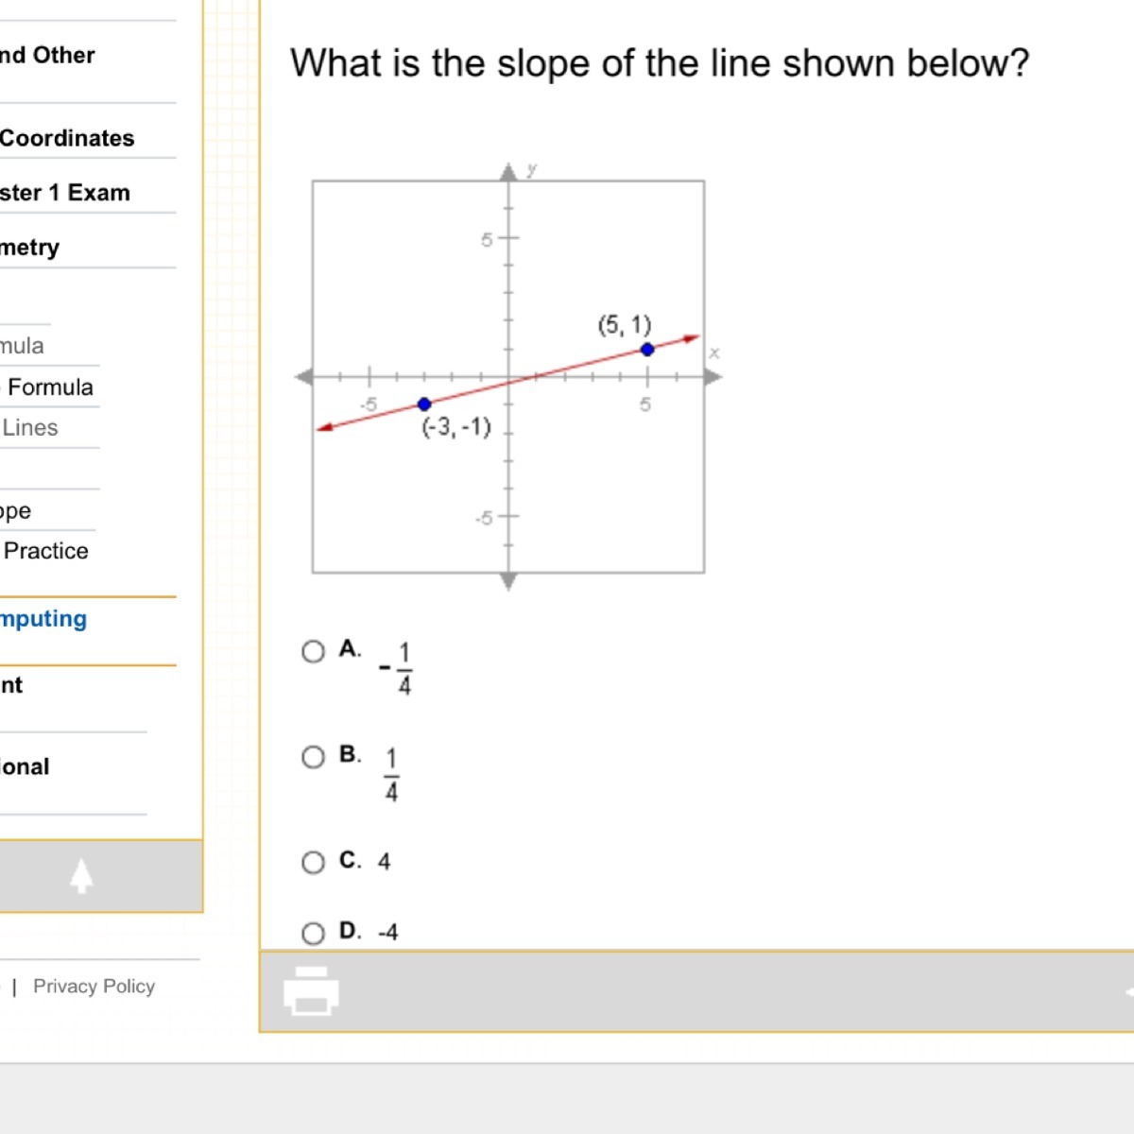Choose answer option C, 4
This screenshot has height=1134, width=1134.
[313, 862]
